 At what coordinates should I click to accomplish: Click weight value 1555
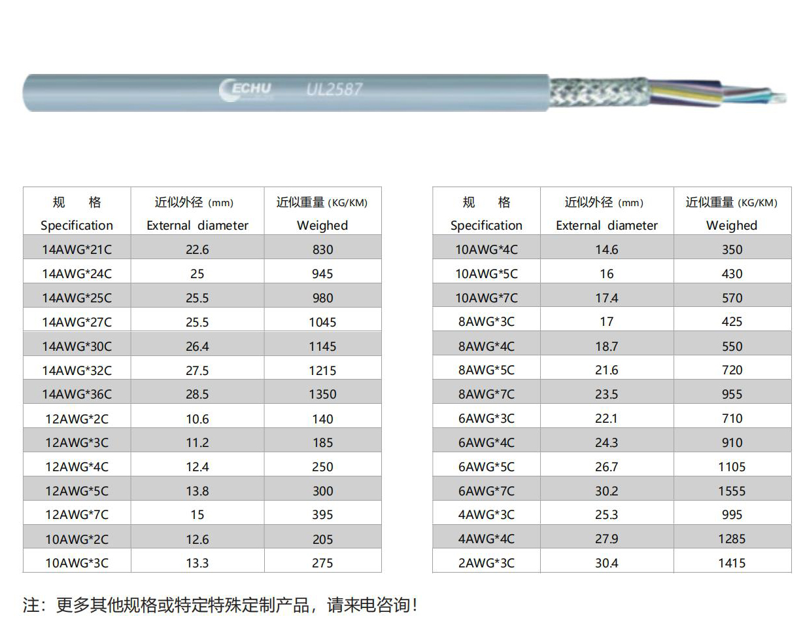tap(732, 491)
